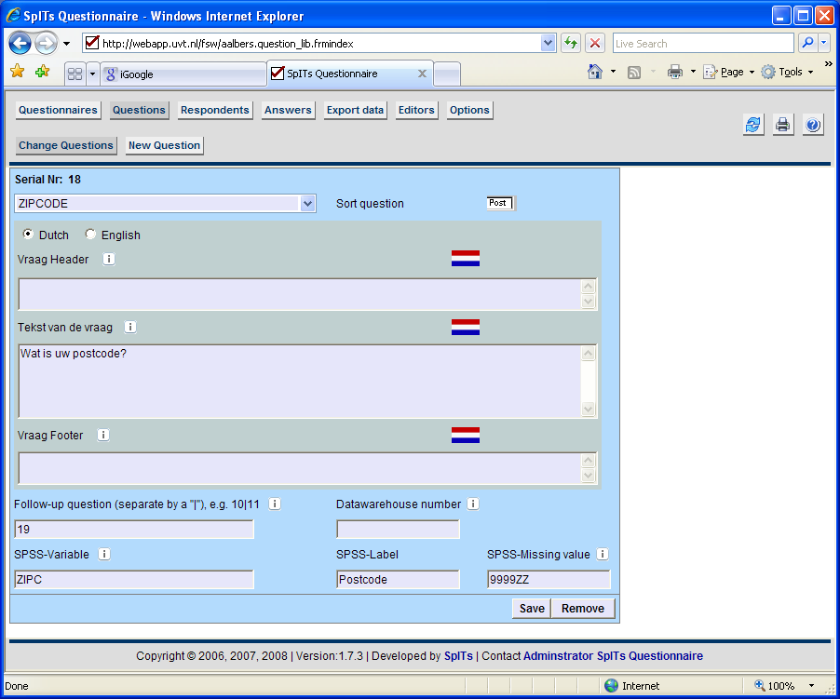
Task: Click the Save button
Action: (x=532, y=608)
